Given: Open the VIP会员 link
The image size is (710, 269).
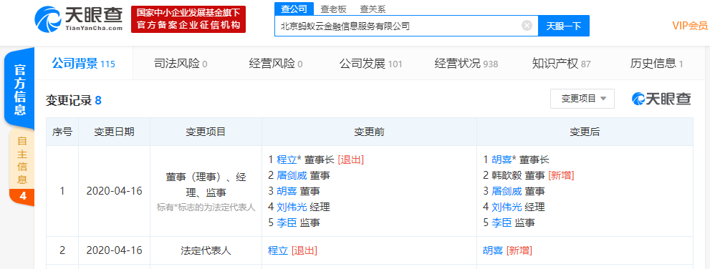Looking at the screenshot, I should point(689,25).
